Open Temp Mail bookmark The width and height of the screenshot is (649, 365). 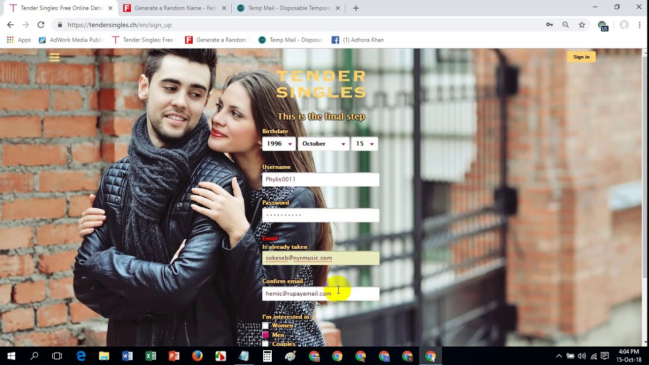coord(291,40)
